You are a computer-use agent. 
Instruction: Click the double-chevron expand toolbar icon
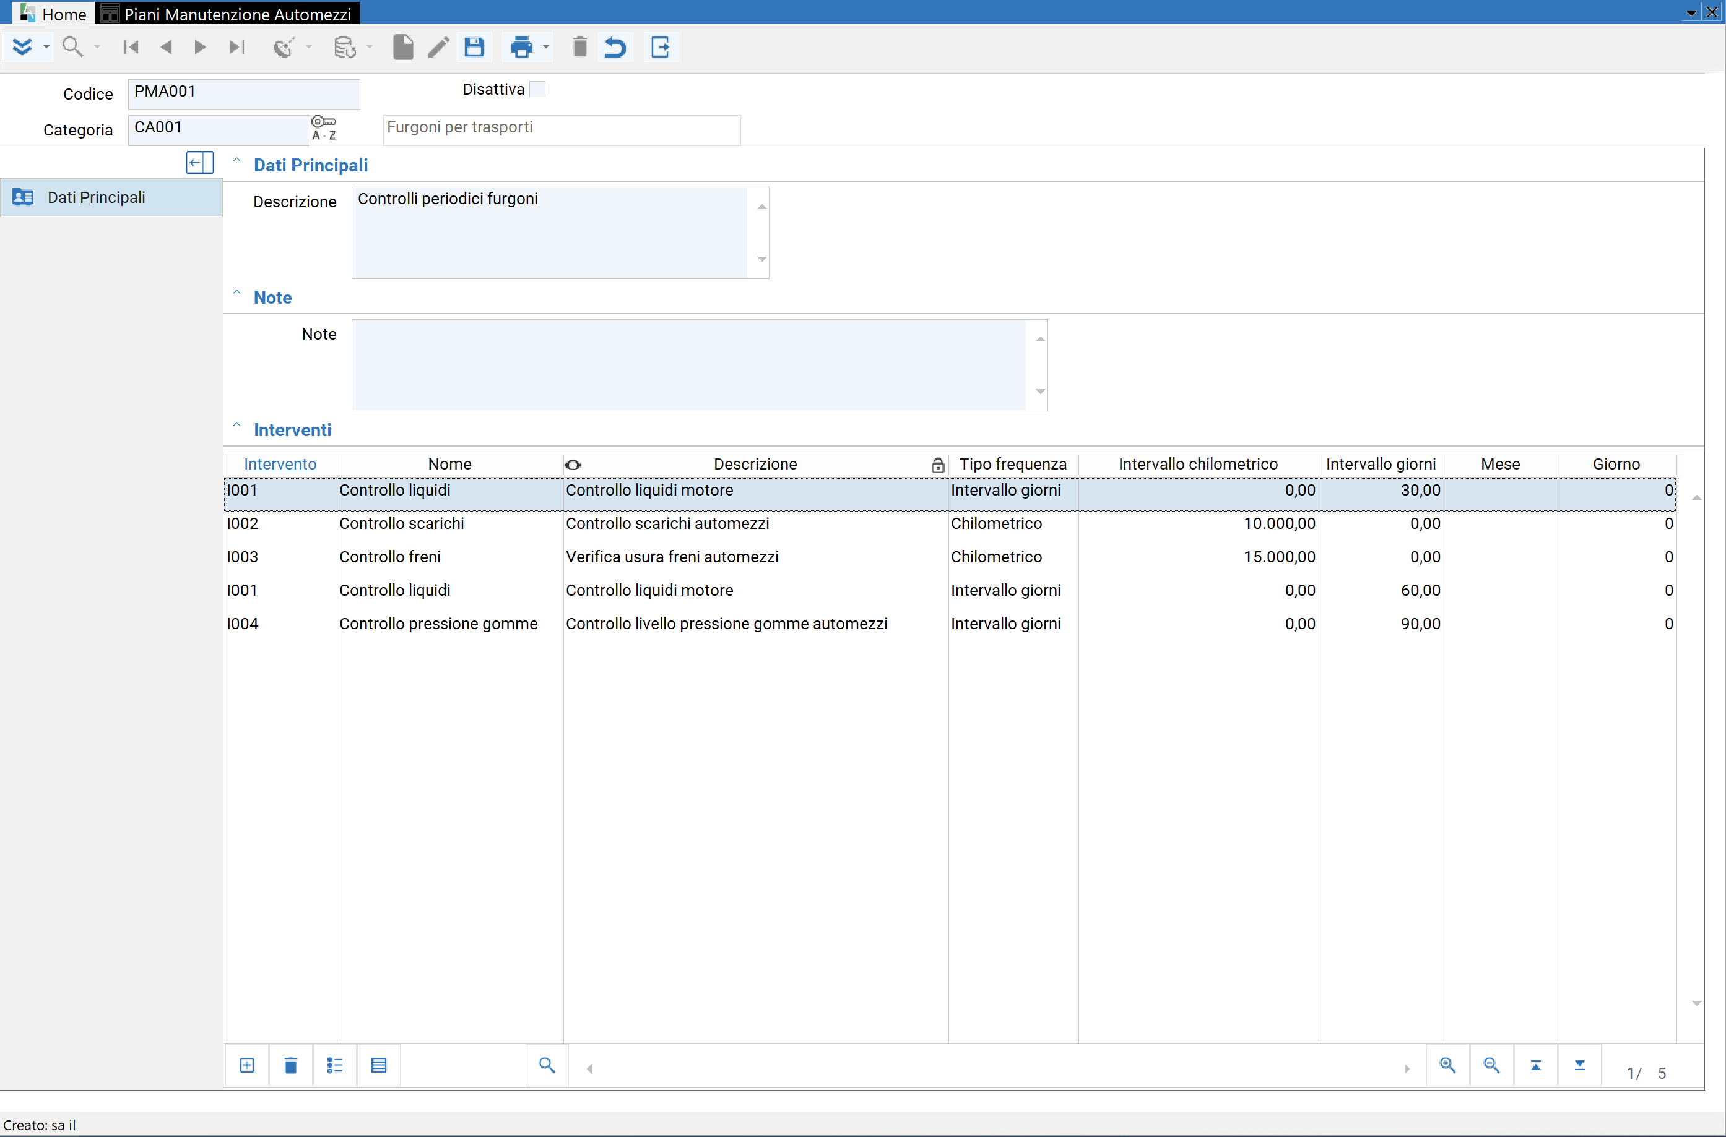[x=22, y=47]
